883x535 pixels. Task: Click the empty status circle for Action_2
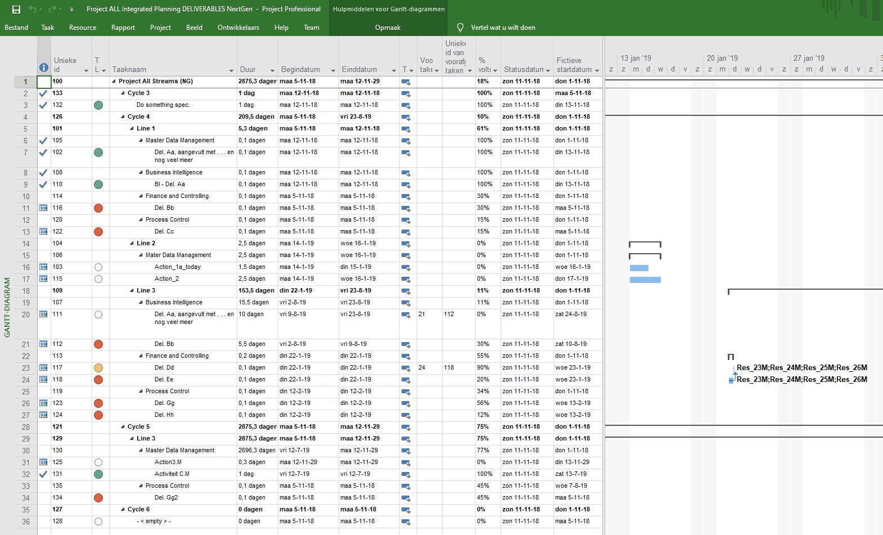pos(98,279)
